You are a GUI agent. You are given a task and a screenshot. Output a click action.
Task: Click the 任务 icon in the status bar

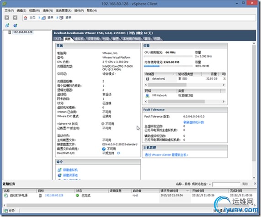[x=6, y=211]
